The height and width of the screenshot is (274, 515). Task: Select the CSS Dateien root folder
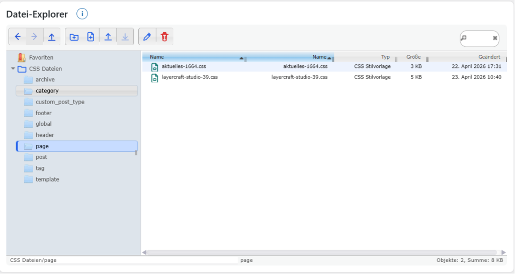pos(45,68)
